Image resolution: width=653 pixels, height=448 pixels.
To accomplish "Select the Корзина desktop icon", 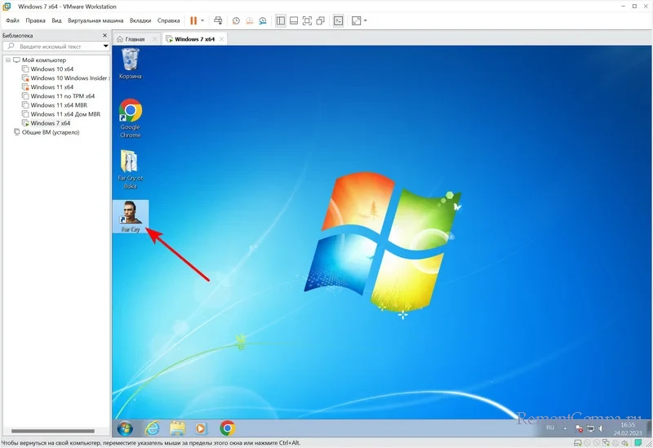I will 131,64.
